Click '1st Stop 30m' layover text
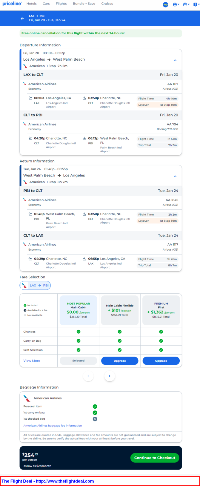Image resolution: width=200 pixels, height=486 pixels. pos(168,105)
